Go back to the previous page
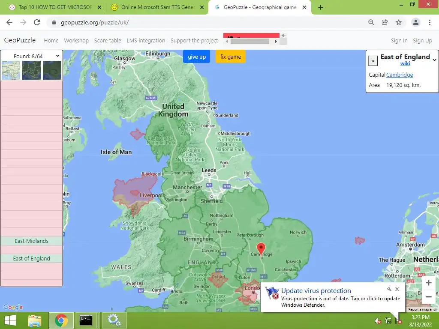 (x=9, y=22)
